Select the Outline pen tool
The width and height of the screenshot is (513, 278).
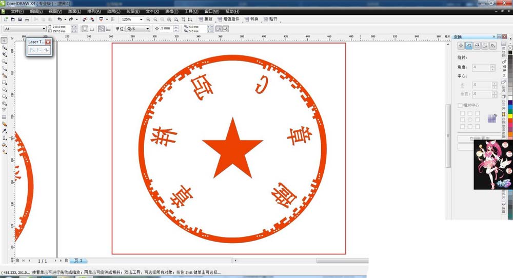[4, 137]
